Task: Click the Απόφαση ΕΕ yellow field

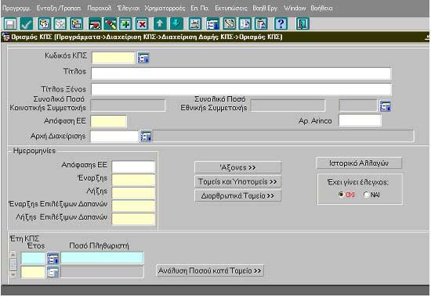Action: tap(109, 121)
